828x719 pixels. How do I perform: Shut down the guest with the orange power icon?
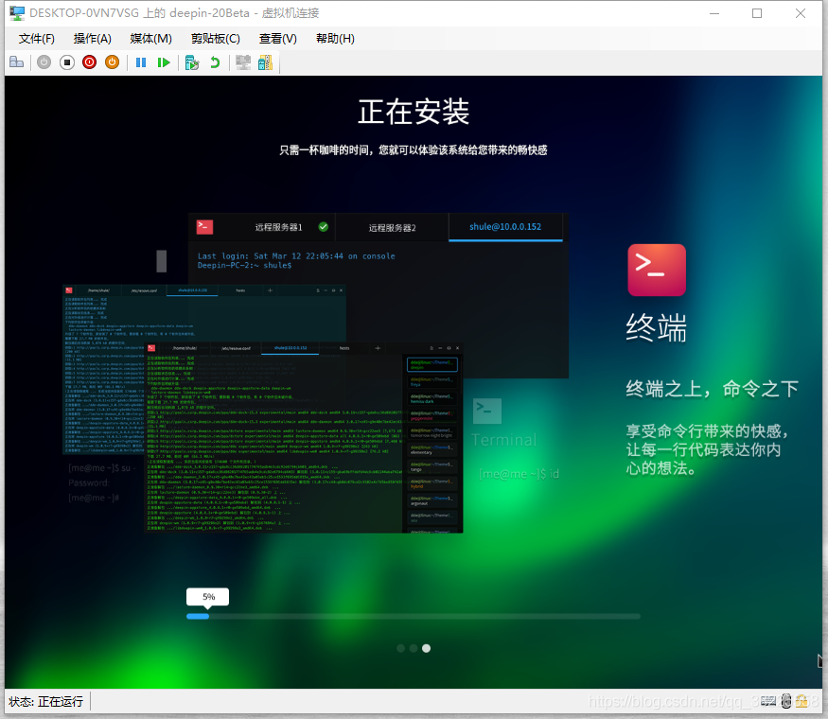pos(110,62)
